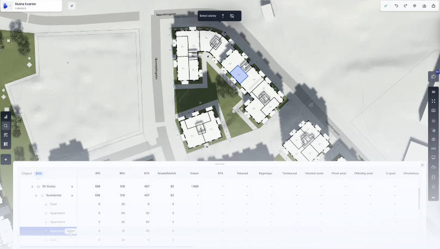
Task: Click the search magnifier in left sidebar
Action: (x=6, y=126)
